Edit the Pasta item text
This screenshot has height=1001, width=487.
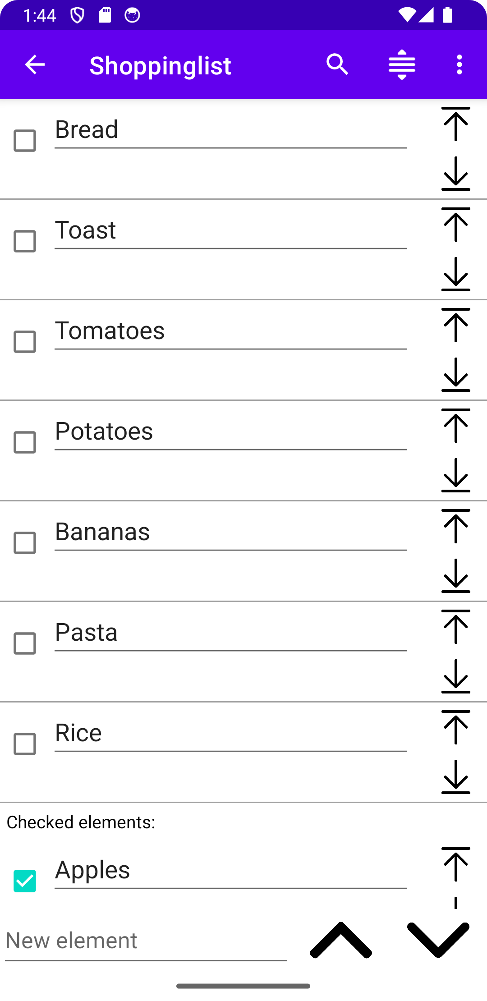click(x=230, y=633)
